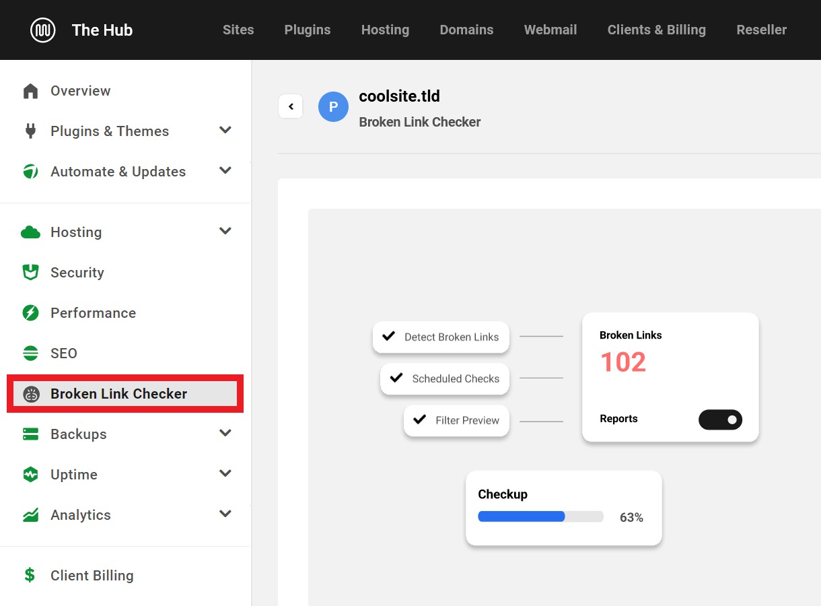Click the Hosting cloud icon
Screen dimensions: 821x606
(30, 232)
